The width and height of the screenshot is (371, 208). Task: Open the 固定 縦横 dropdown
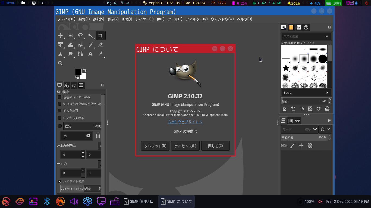[82, 126]
